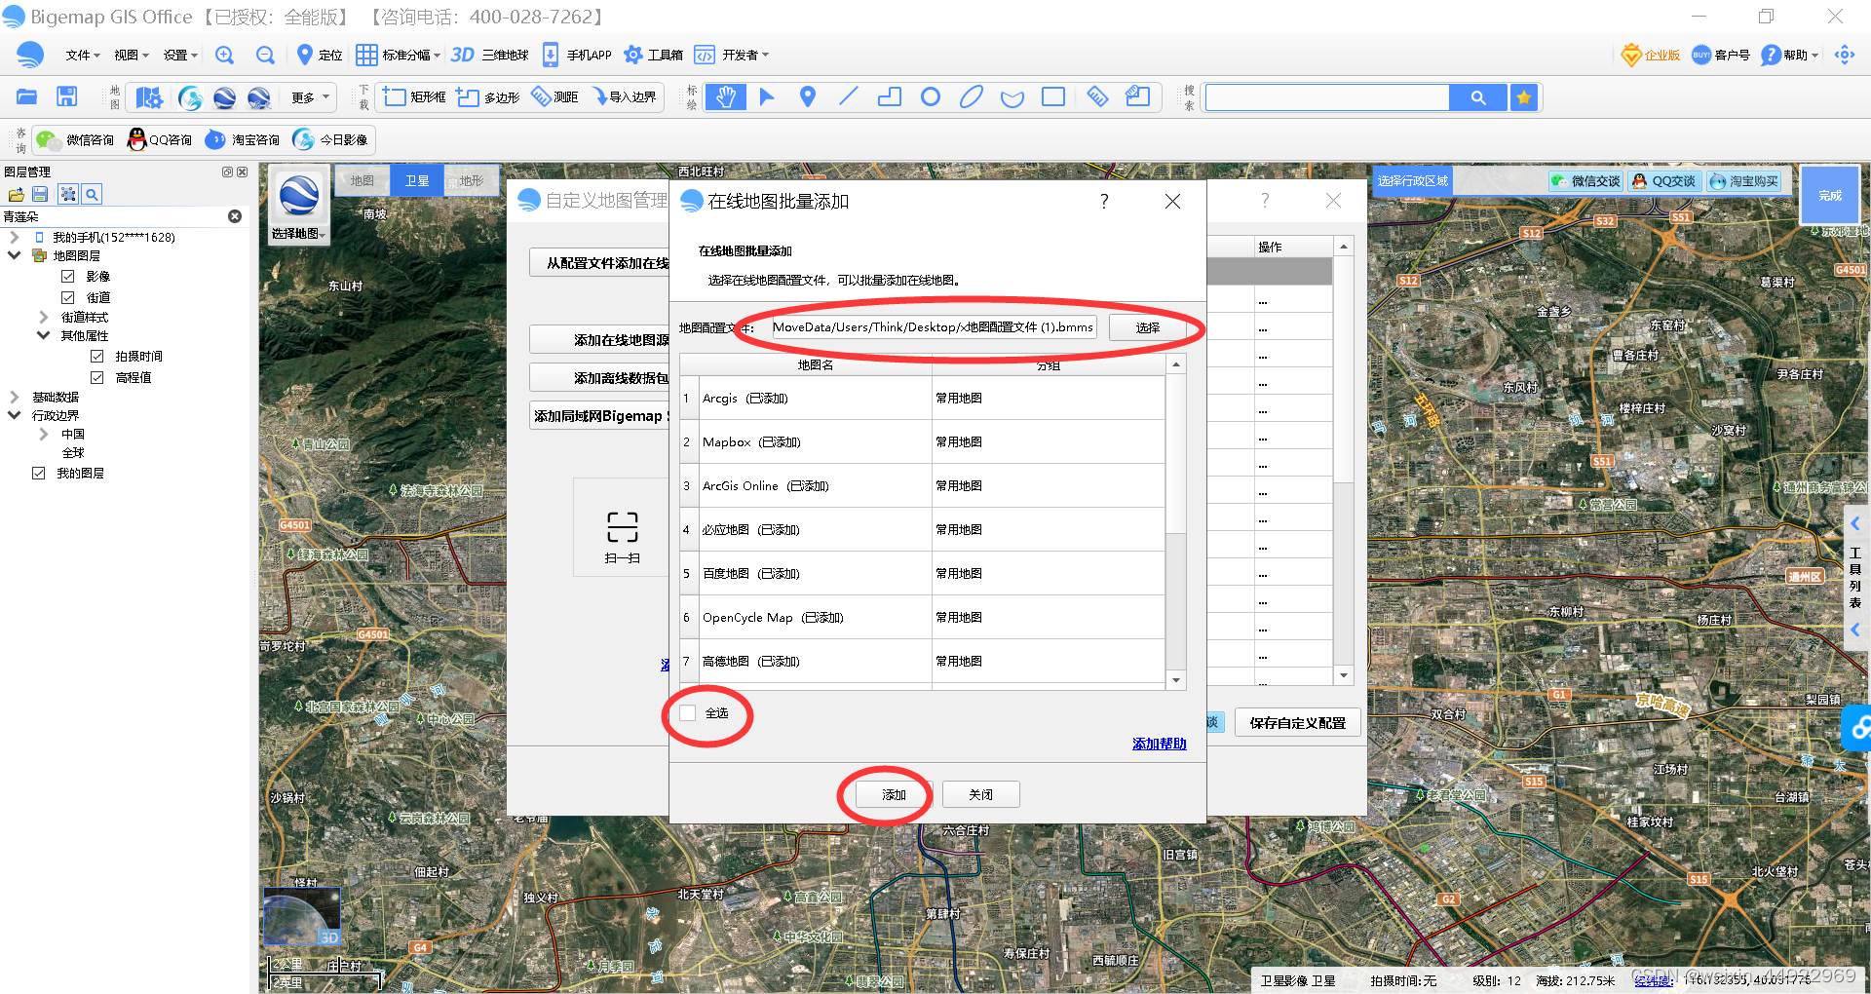
Task: Expand the 基础数据 tree node
Action: click(x=15, y=397)
